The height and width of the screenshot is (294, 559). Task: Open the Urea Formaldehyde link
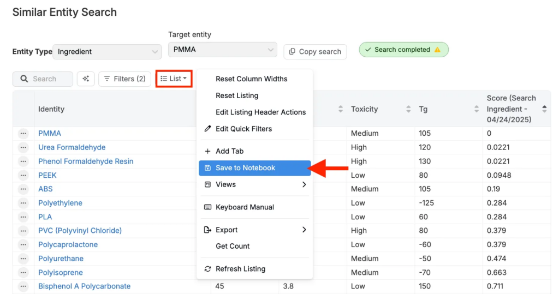click(72, 147)
